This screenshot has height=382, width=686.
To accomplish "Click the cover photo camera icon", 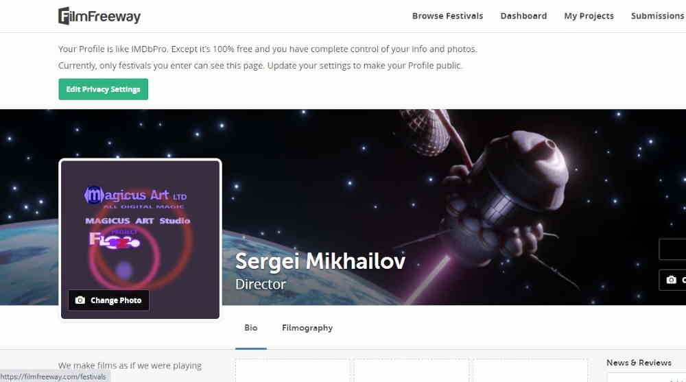I will 672,280.
